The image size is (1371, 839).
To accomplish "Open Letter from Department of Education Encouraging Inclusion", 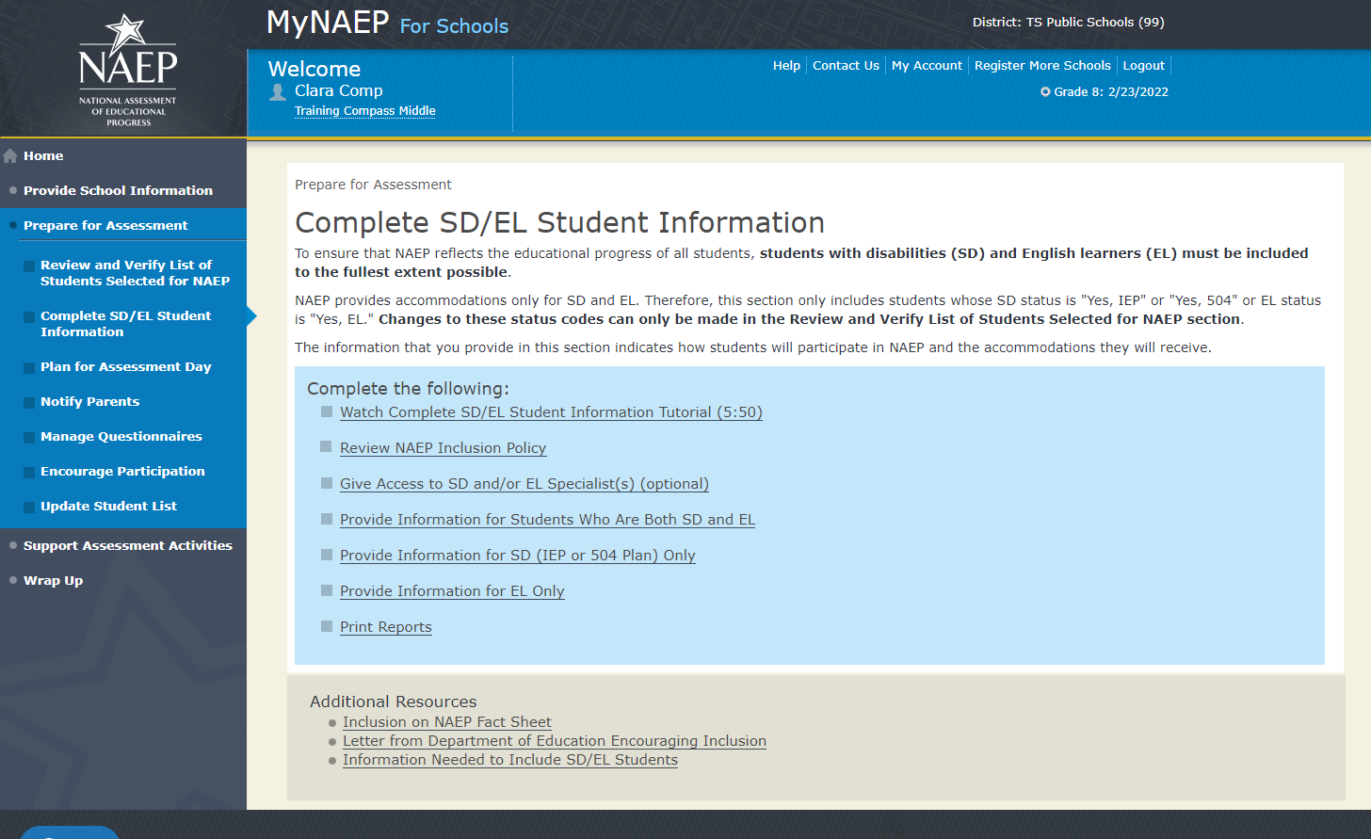I will coord(555,741).
